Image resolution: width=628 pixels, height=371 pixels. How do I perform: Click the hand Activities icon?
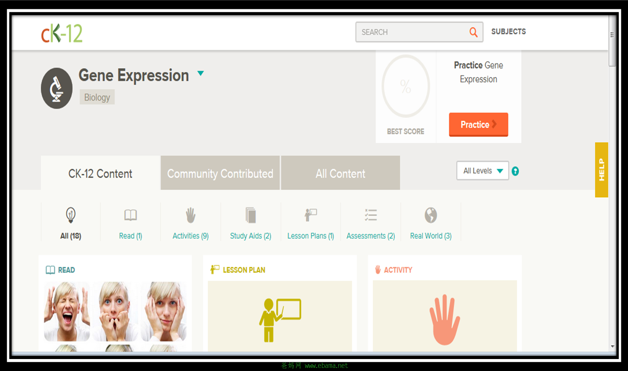(x=190, y=215)
